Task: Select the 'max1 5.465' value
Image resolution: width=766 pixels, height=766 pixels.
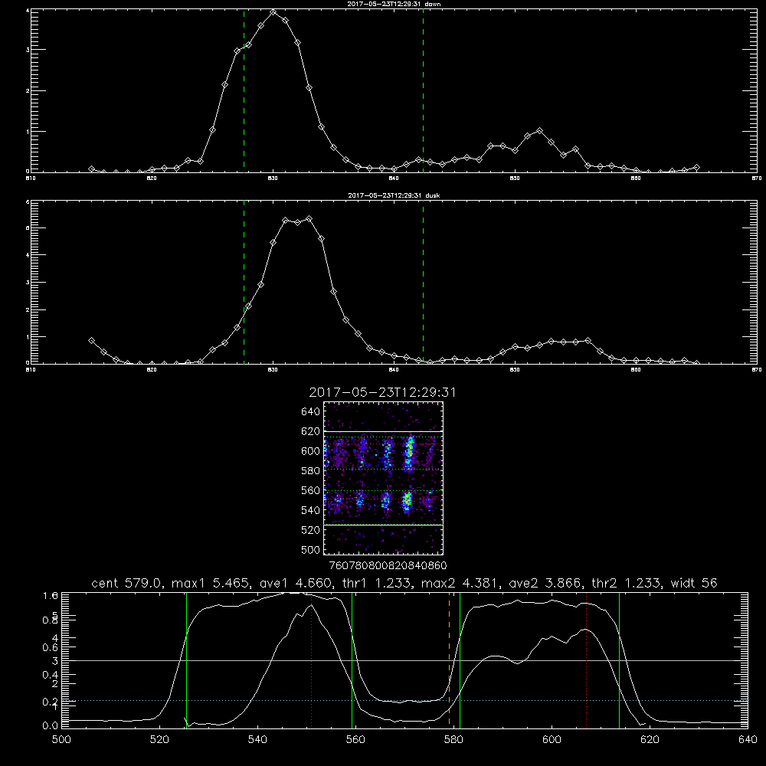Action: pyautogui.click(x=211, y=583)
